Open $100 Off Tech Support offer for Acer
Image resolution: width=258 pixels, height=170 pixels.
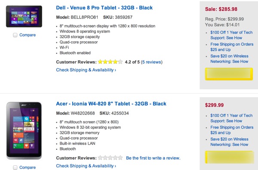(231, 118)
